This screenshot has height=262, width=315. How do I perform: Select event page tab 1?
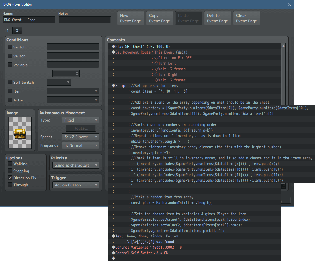pyautogui.click(x=7, y=30)
